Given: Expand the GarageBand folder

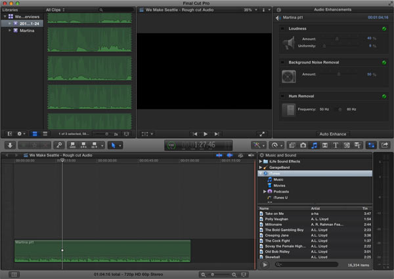Looking at the screenshot, I should [261, 168].
